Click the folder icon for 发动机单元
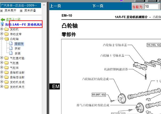Image resolution: width=161 pixels, height=114 pixels. [6, 87]
